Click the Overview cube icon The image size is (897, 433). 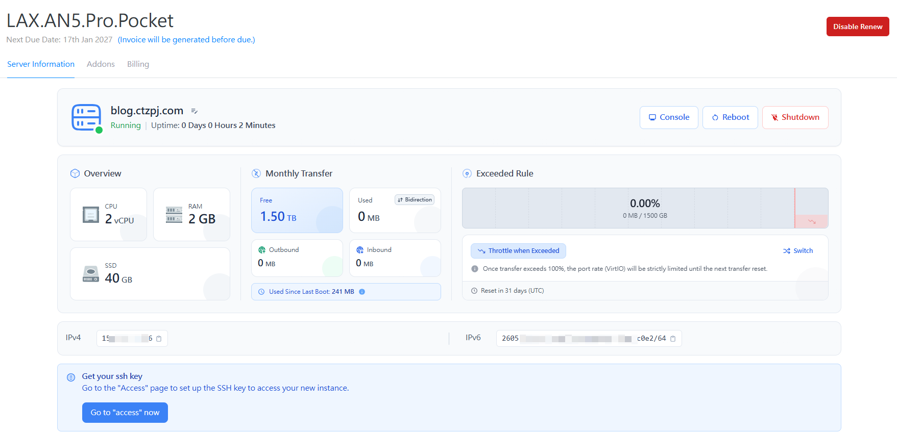75,173
